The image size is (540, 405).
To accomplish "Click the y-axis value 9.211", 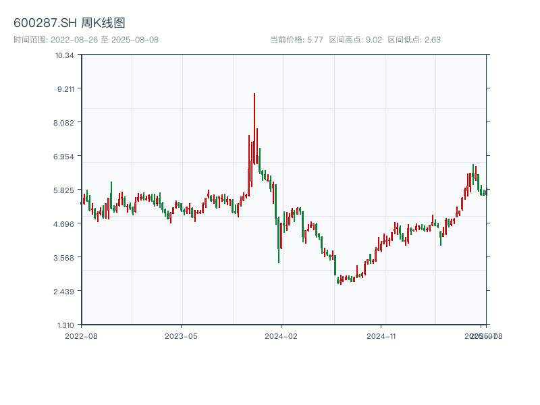I will (x=65, y=89).
